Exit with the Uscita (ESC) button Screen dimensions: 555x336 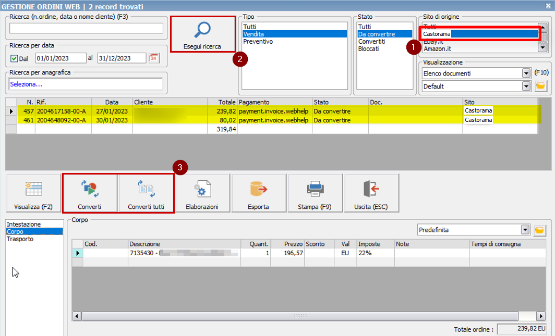pyautogui.click(x=370, y=193)
